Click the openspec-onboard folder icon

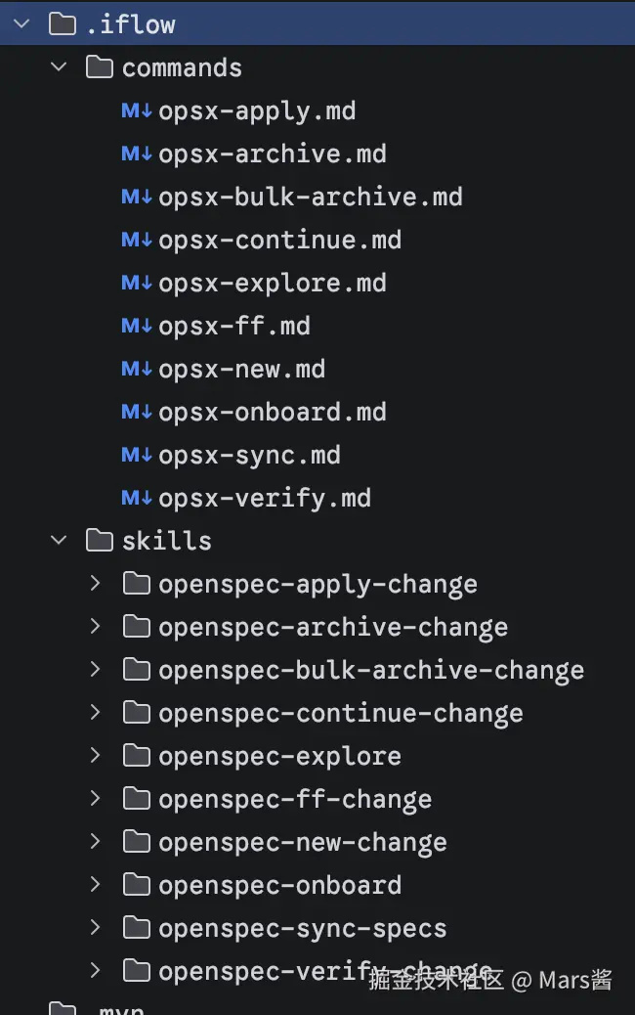(x=137, y=885)
